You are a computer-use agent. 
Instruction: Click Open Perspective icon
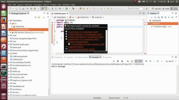pos(147,9)
